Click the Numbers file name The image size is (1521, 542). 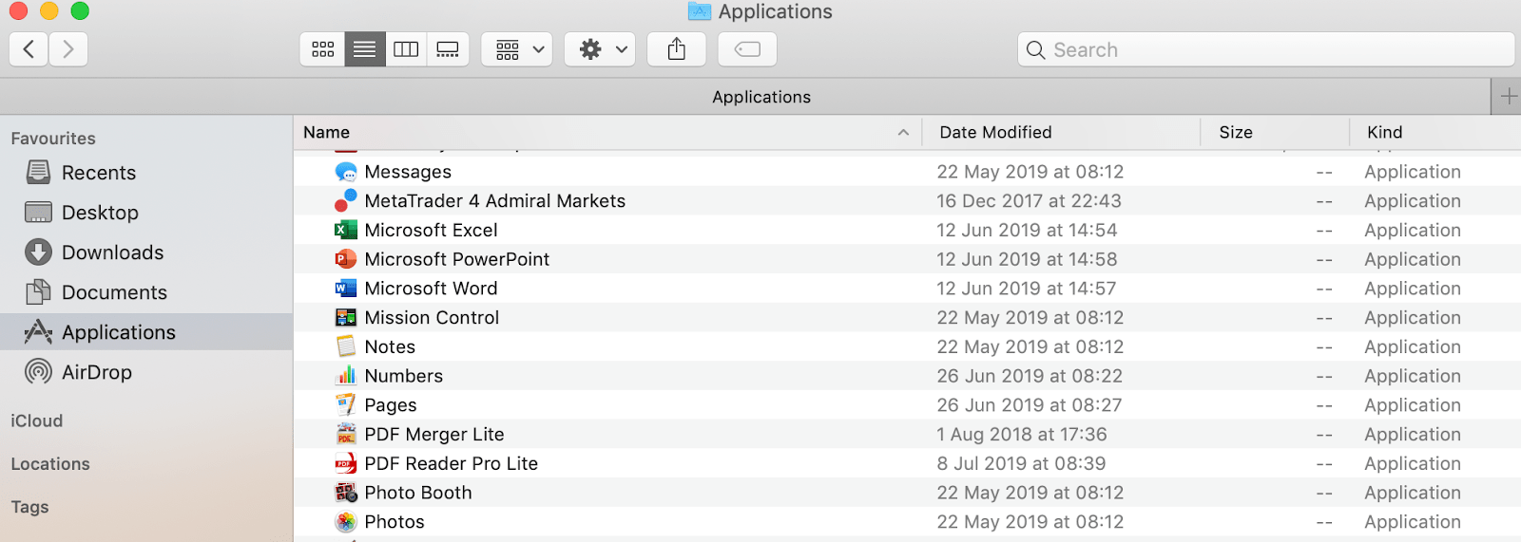pyautogui.click(x=404, y=376)
